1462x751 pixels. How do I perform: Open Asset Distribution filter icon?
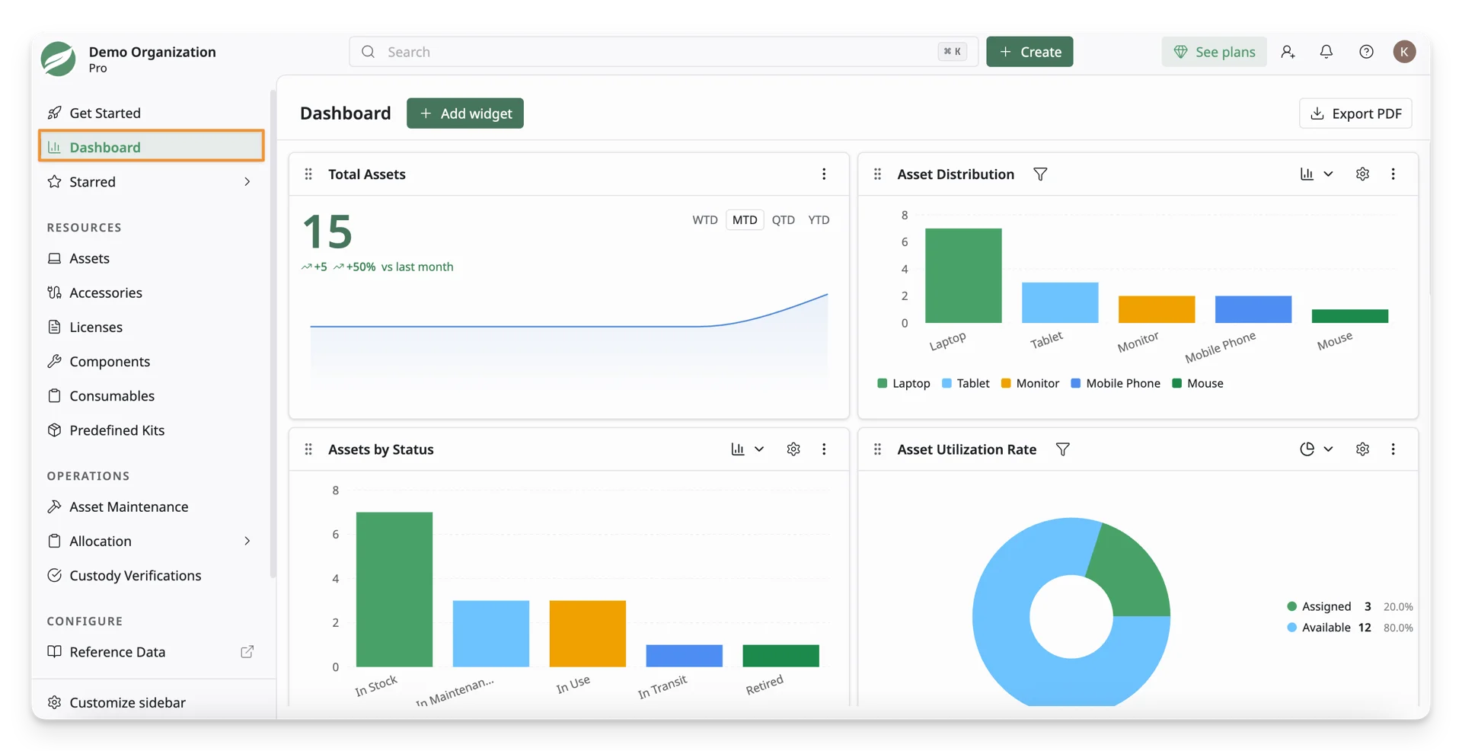[1040, 174]
